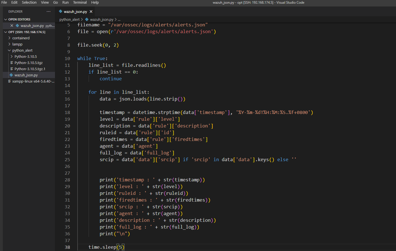The width and height of the screenshot is (396, 251).
Task: Click 'json.loads' on line 16
Action: coord(133,99)
